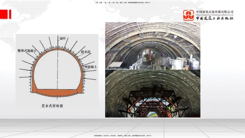Click the watermark text line at top
Image resolution: width=245 pixels, height=138 pixels.
(123, 2)
